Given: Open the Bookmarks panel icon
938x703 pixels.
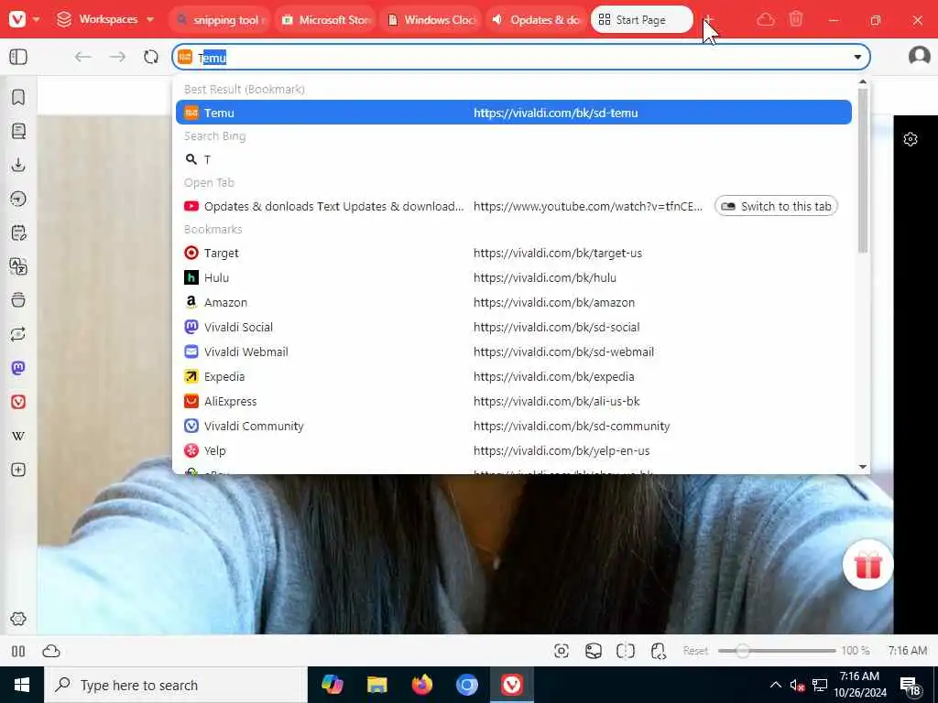Looking at the screenshot, I should [18, 97].
